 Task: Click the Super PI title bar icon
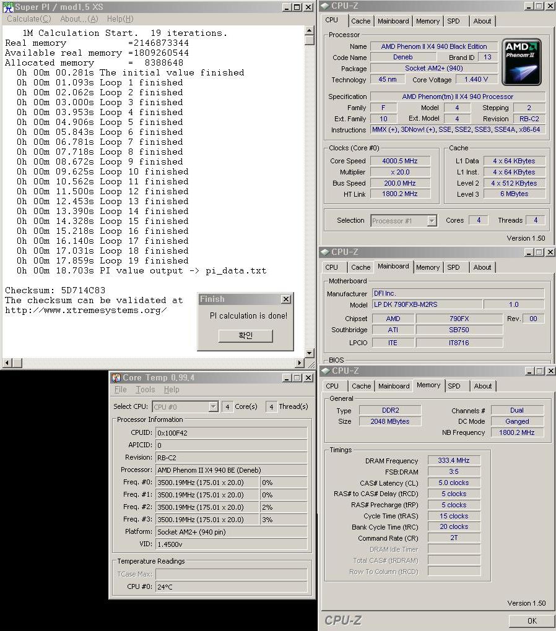8,7
